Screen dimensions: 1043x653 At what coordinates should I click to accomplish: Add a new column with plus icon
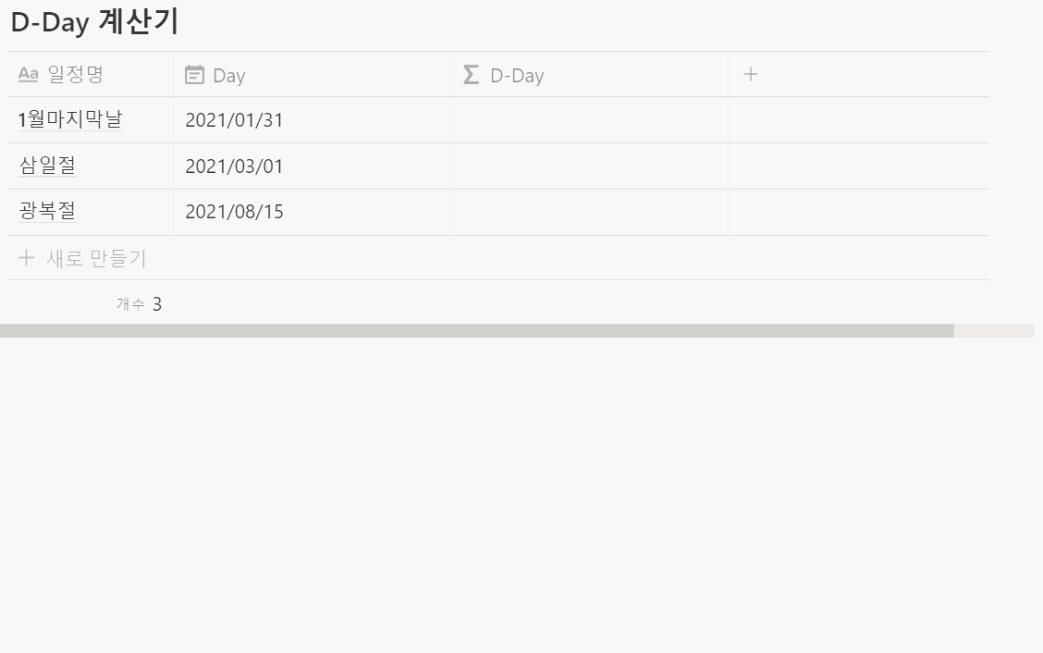point(750,75)
